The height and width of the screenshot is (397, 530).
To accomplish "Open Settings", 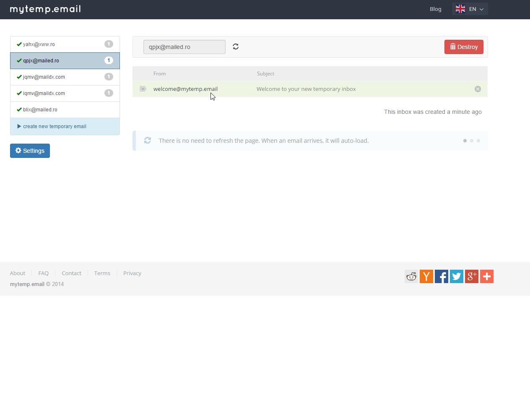I will pos(30,151).
